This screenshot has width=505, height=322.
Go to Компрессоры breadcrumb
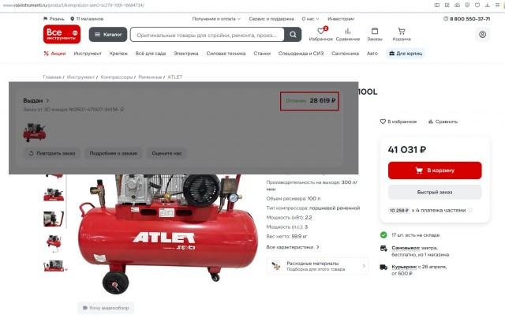116,77
